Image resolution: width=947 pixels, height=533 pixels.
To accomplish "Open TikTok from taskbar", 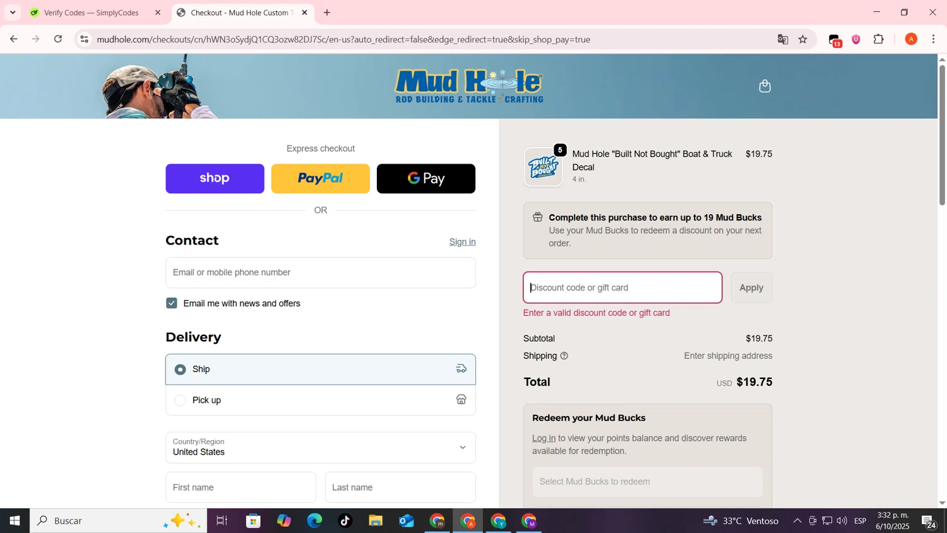I will (345, 521).
